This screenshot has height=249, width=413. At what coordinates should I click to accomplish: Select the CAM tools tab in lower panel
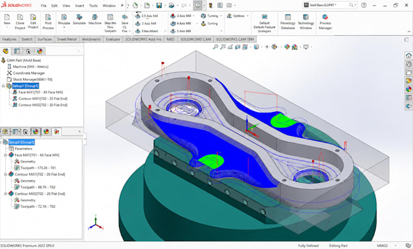[x=56, y=131]
